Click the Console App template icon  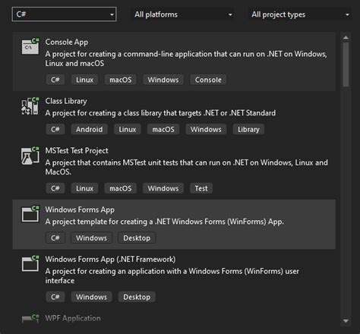(30, 46)
